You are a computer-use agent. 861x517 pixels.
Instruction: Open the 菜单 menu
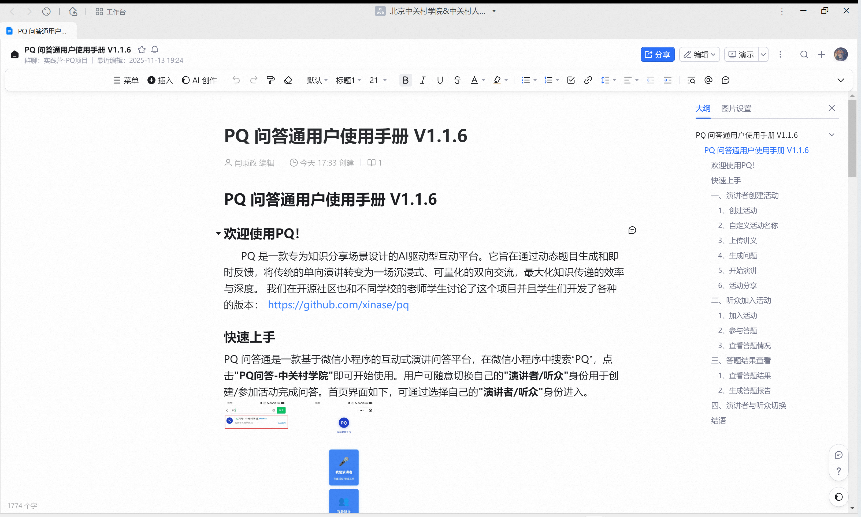point(126,80)
